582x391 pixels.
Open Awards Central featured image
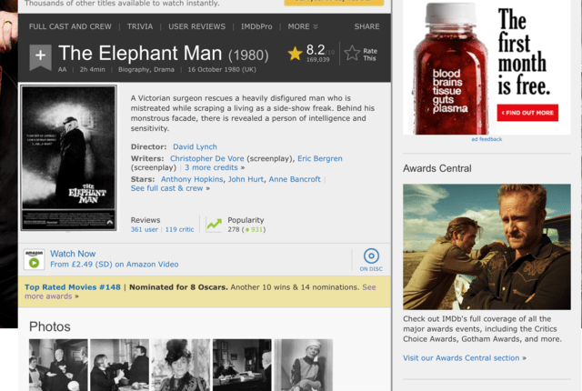point(487,246)
